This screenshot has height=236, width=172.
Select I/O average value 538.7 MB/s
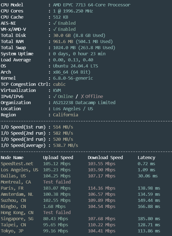click(x=66, y=145)
